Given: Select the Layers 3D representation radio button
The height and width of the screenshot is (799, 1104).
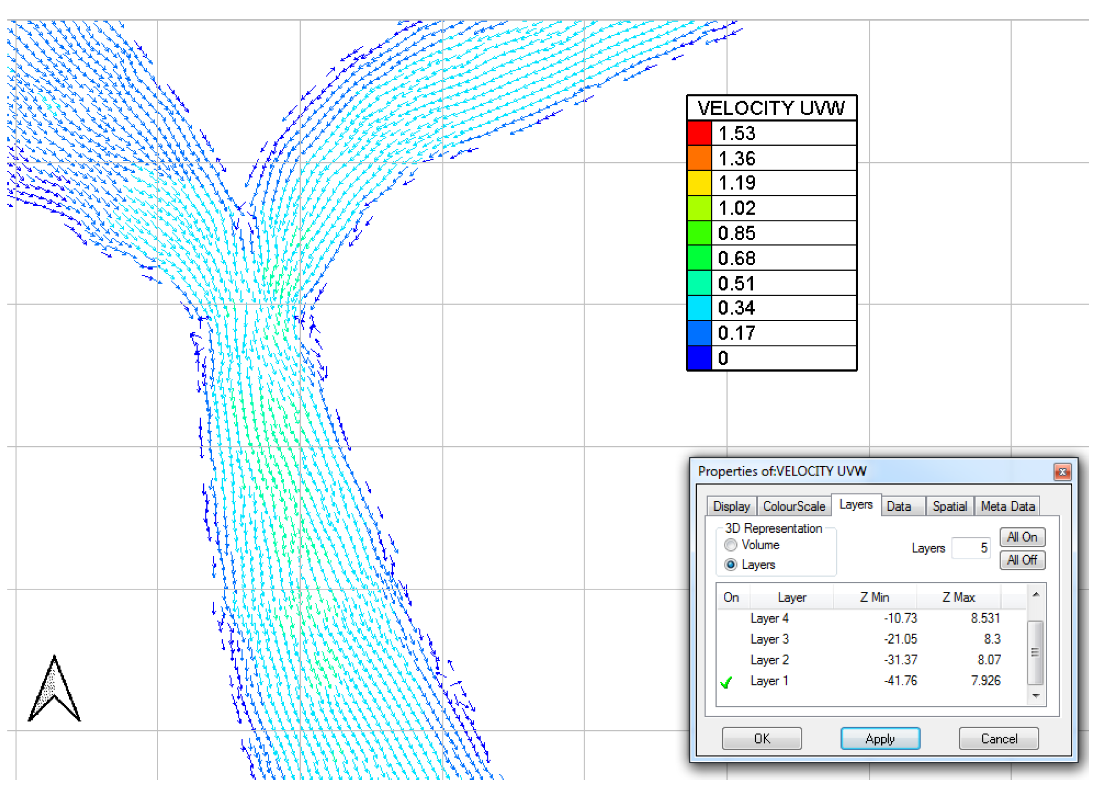Looking at the screenshot, I should point(731,565).
